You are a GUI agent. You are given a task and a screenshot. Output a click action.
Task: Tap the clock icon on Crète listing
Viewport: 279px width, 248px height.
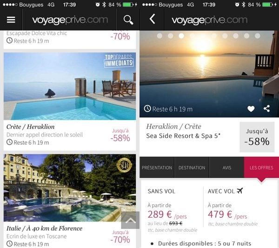(9, 142)
